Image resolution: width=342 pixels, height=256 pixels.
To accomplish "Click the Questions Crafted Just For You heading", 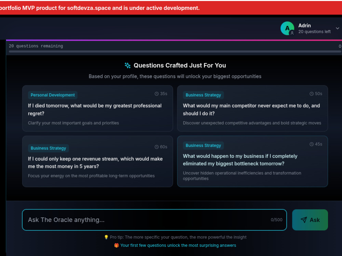I will (x=180, y=65).
